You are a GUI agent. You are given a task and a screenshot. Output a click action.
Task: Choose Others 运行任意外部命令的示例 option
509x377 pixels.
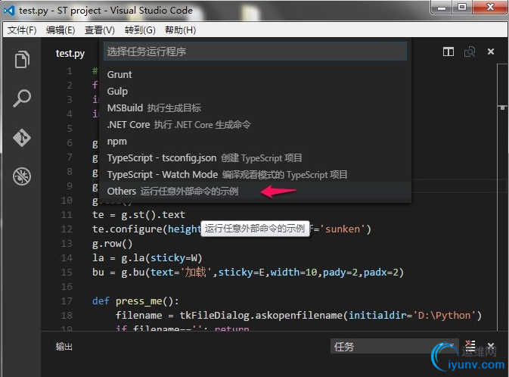[x=255, y=191]
